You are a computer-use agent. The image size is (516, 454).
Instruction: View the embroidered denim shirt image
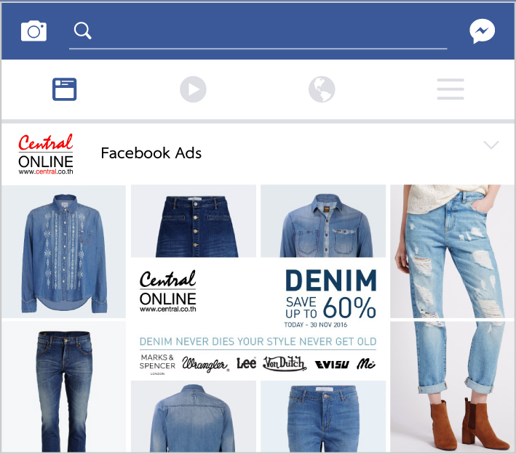point(63,251)
